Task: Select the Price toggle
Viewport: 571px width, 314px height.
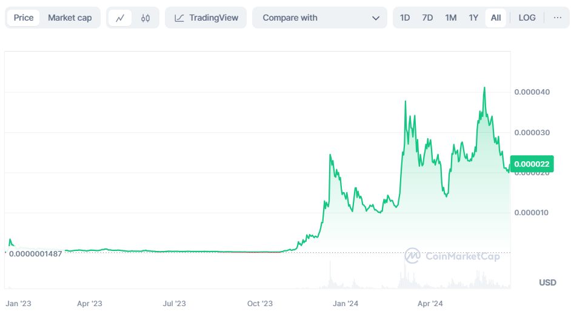Action: (24, 18)
